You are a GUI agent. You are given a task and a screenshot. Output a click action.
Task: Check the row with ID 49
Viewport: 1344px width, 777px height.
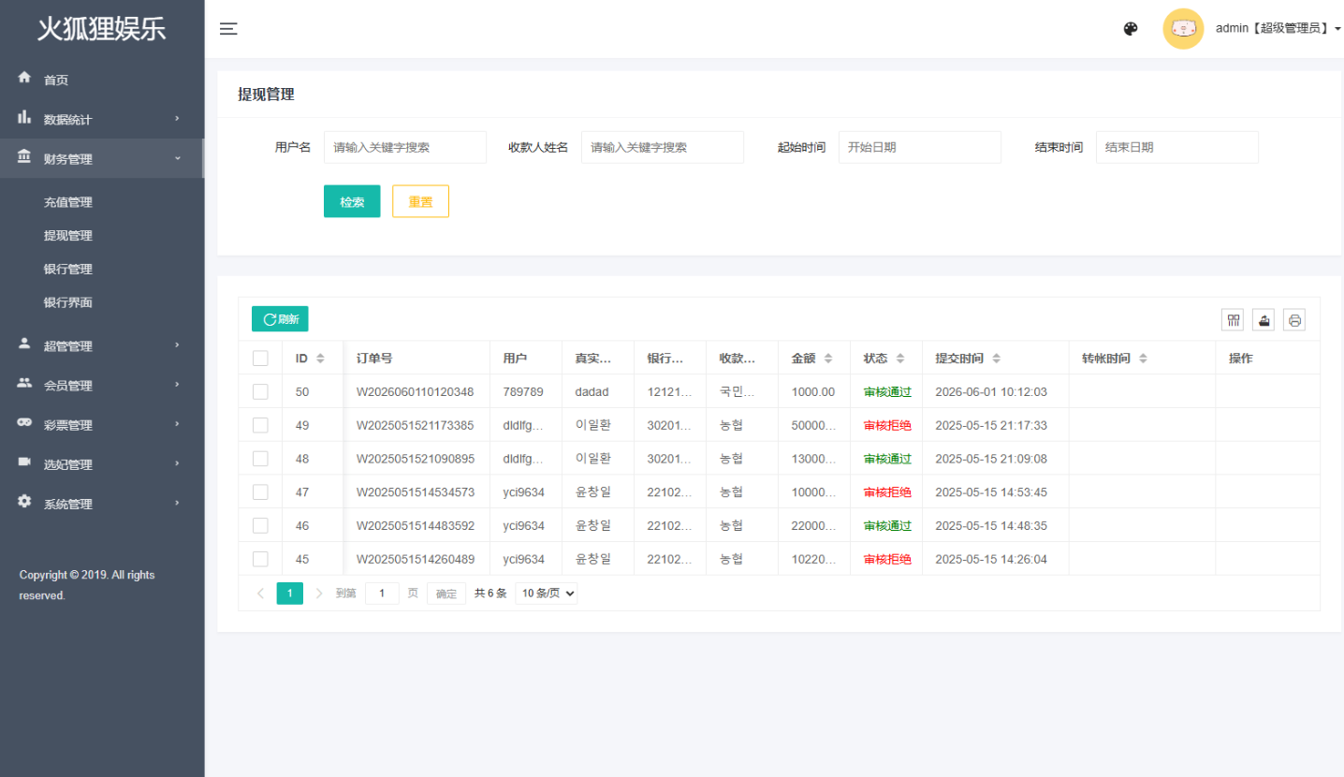point(260,425)
